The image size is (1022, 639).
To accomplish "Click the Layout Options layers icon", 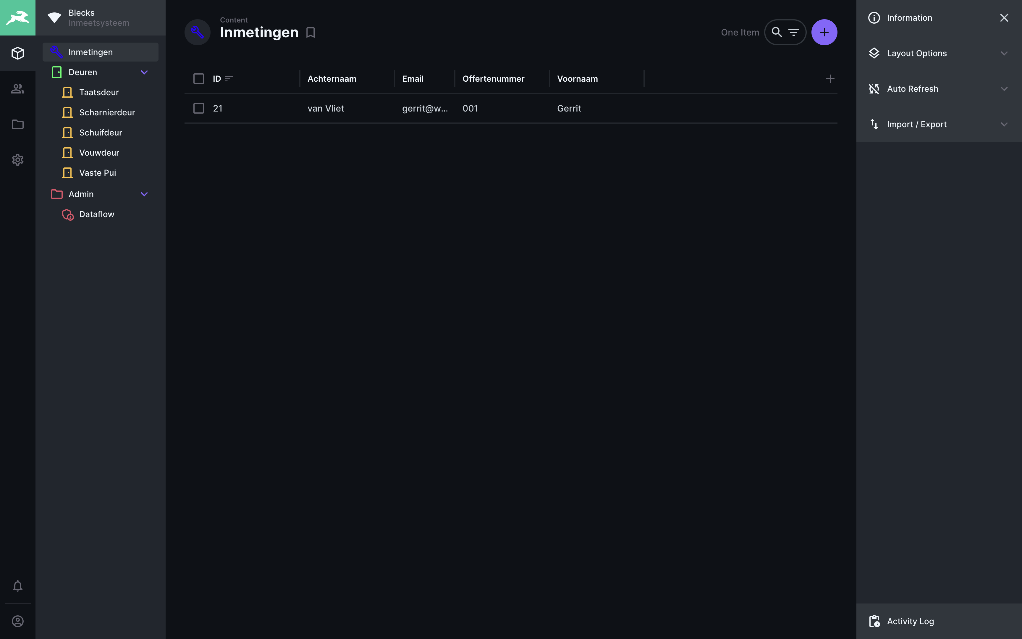I will click(x=874, y=53).
